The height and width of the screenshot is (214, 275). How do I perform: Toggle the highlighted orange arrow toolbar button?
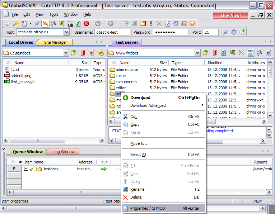tap(45, 23)
